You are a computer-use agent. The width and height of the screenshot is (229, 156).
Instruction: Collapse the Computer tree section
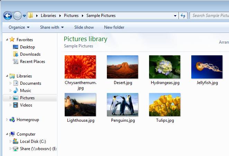point(7,134)
